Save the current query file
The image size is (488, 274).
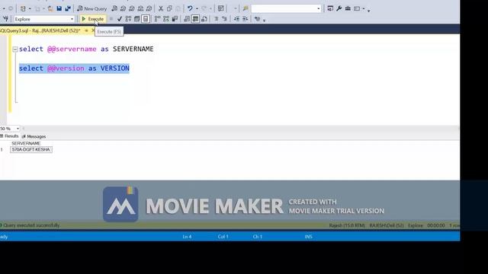[x=59, y=8]
